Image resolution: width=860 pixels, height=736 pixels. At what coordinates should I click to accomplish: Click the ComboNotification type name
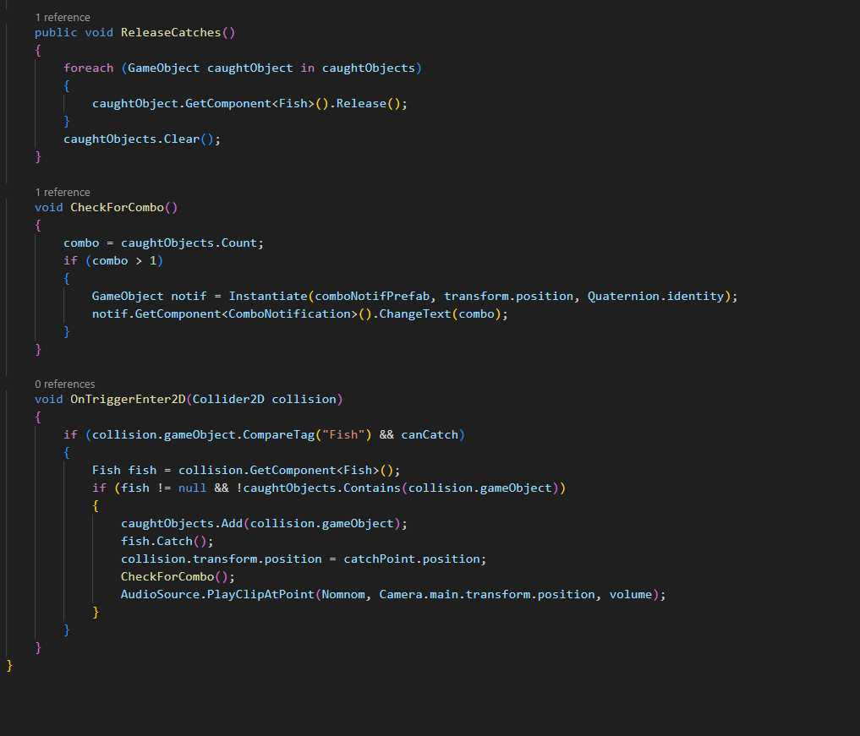click(289, 314)
